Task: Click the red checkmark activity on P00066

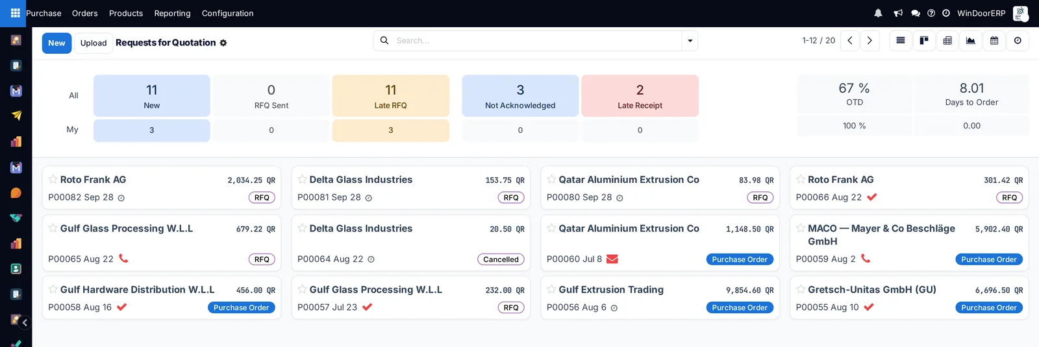Action: [x=871, y=197]
